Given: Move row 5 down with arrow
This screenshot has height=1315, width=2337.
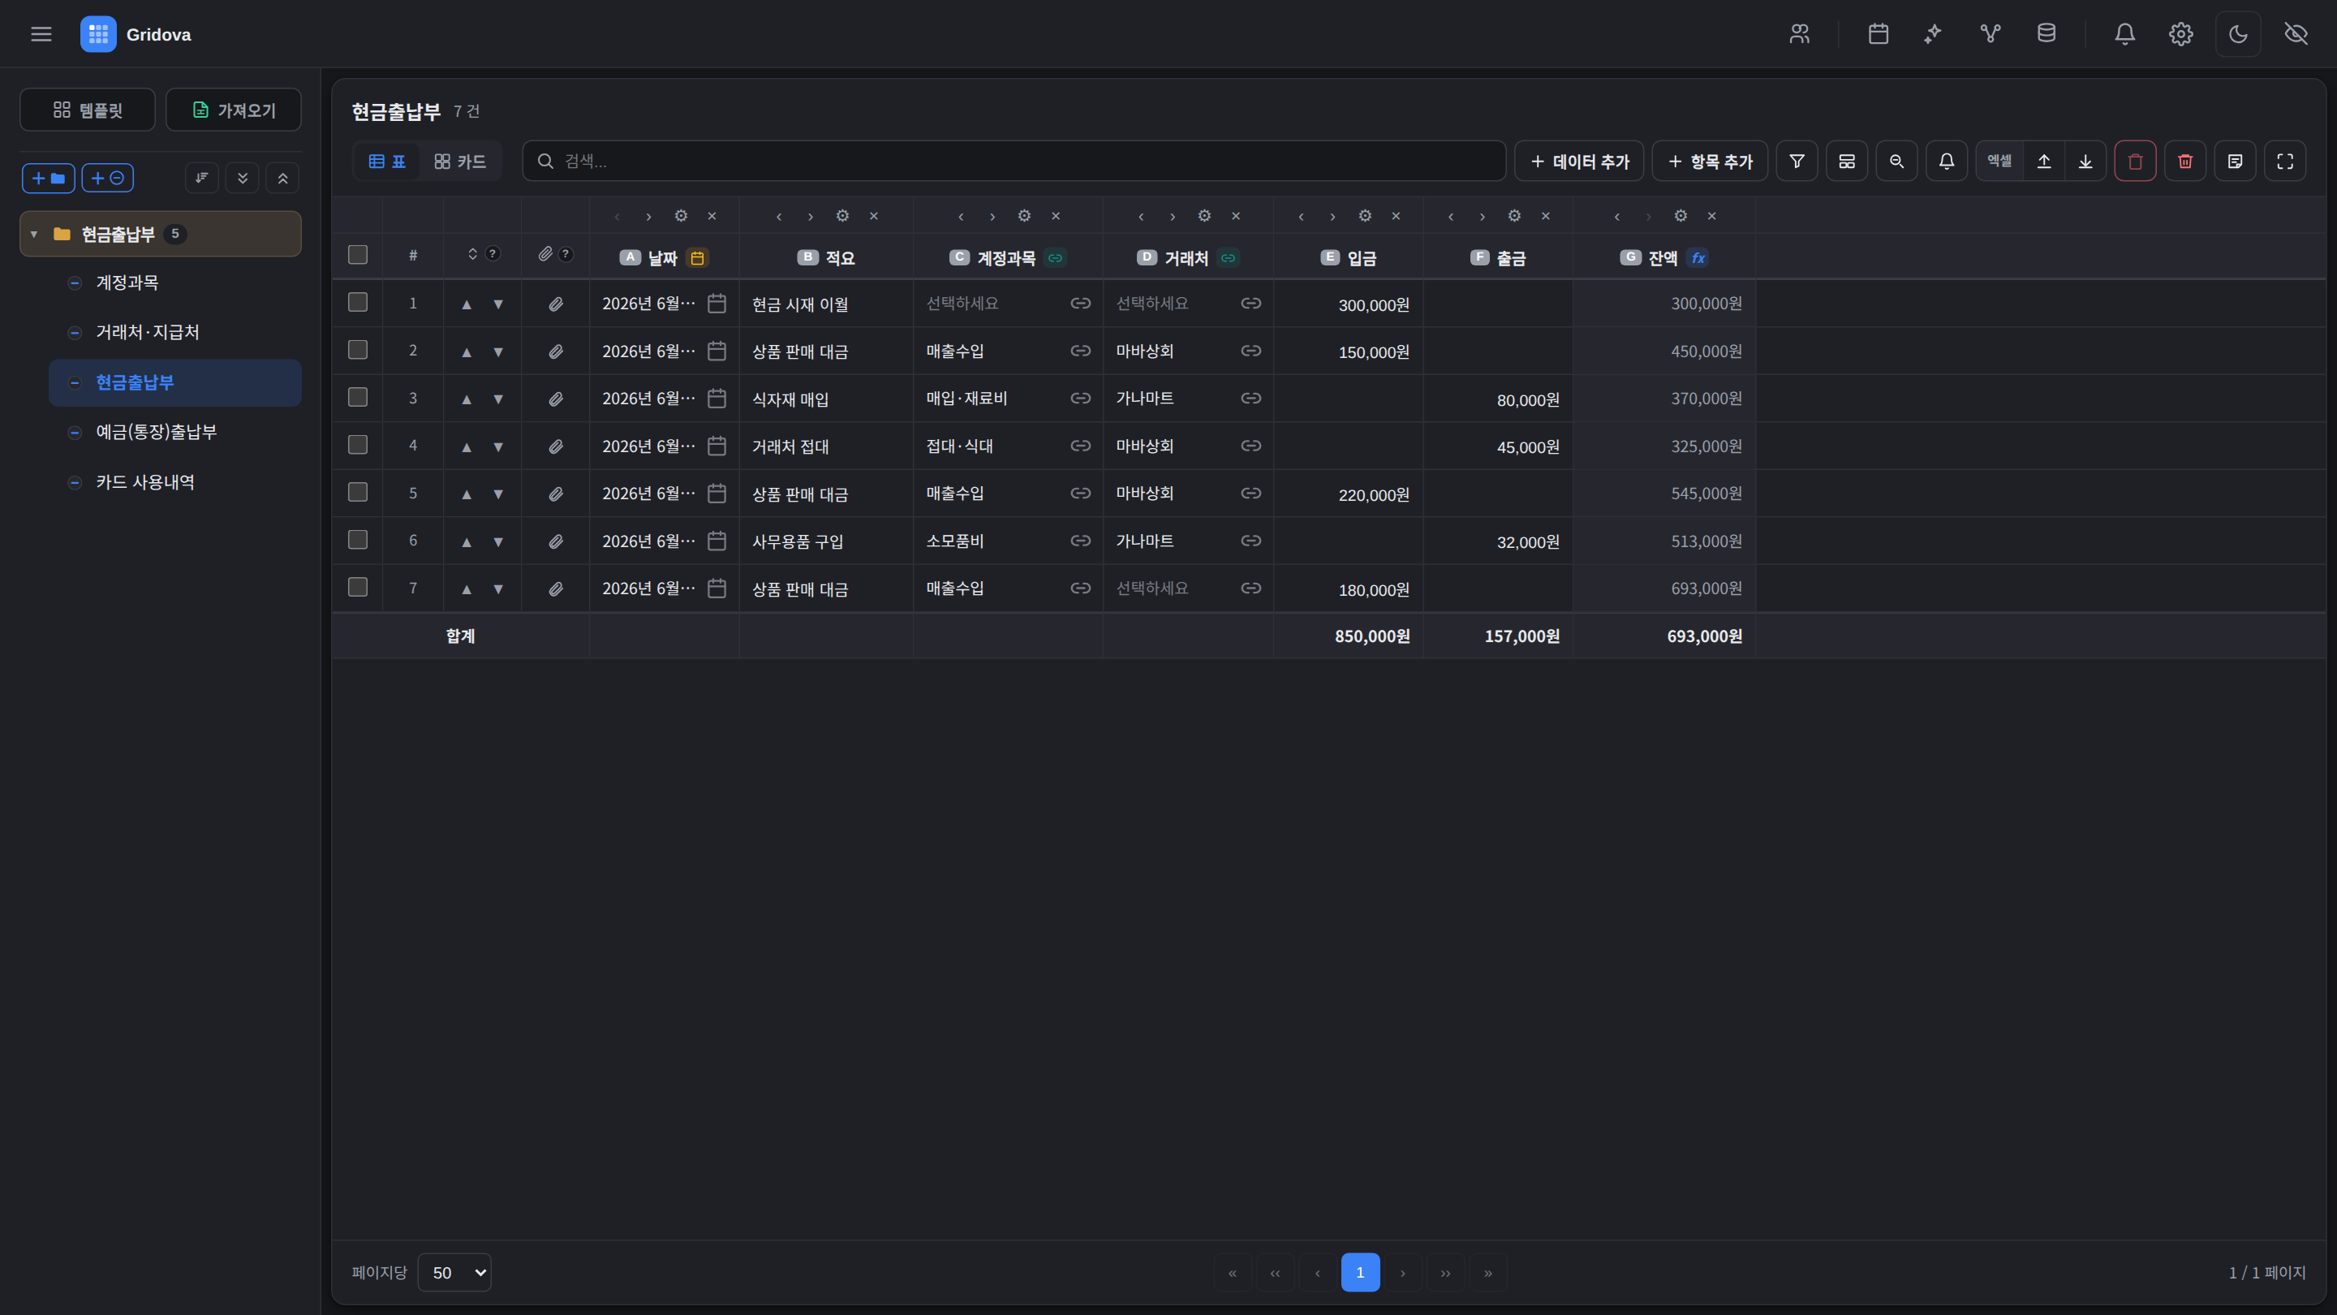Looking at the screenshot, I should pos(498,494).
